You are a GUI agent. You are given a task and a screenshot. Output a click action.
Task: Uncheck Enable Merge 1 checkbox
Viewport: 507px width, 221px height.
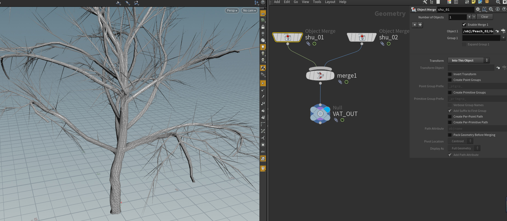click(x=464, y=25)
